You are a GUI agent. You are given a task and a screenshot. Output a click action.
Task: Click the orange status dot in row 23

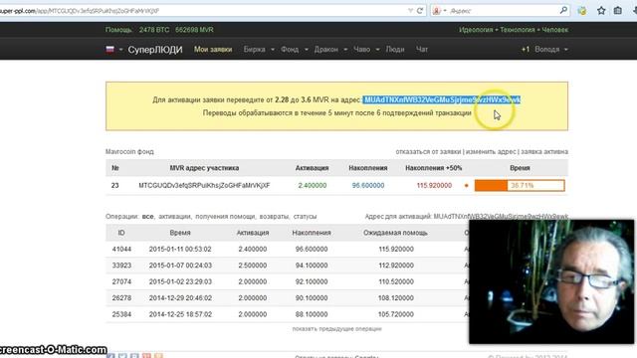click(x=467, y=186)
